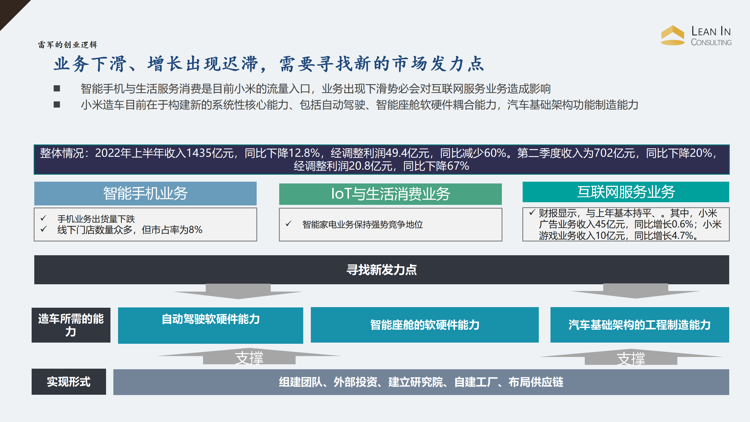Click the checkmark beside 手机业务出货量下跌
This screenshot has width=750, height=422.
pyautogui.click(x=43, y=218)
